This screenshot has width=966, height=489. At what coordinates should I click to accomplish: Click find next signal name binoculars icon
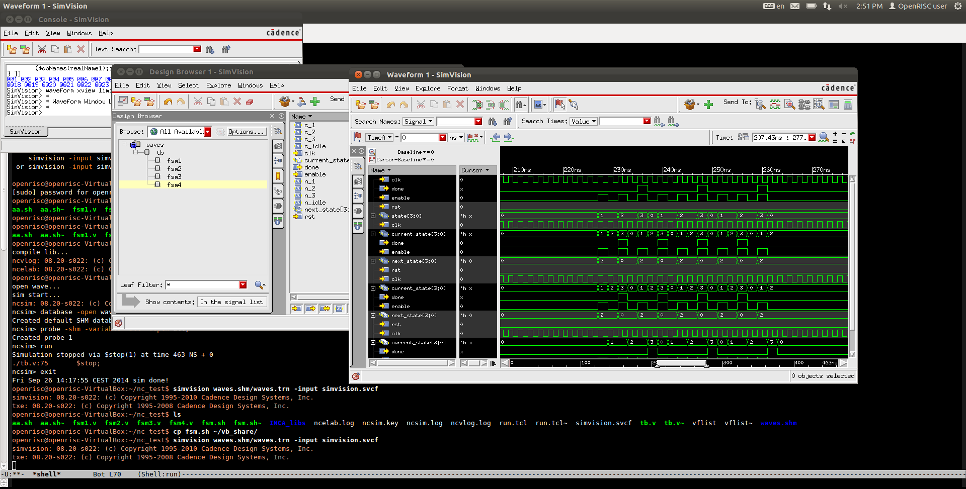point(493,121)
